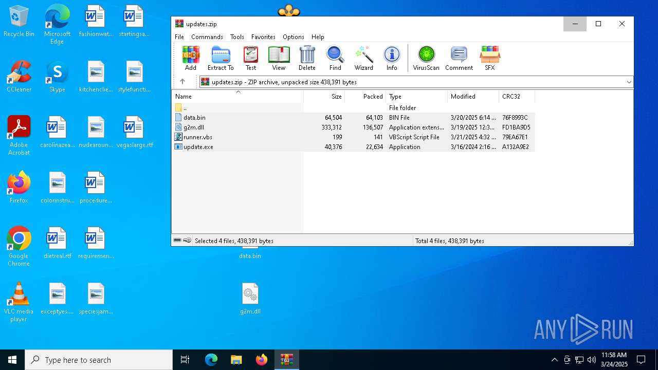
Task: Select Google Chrome desktop shortcut
Action: pos(19,247)
